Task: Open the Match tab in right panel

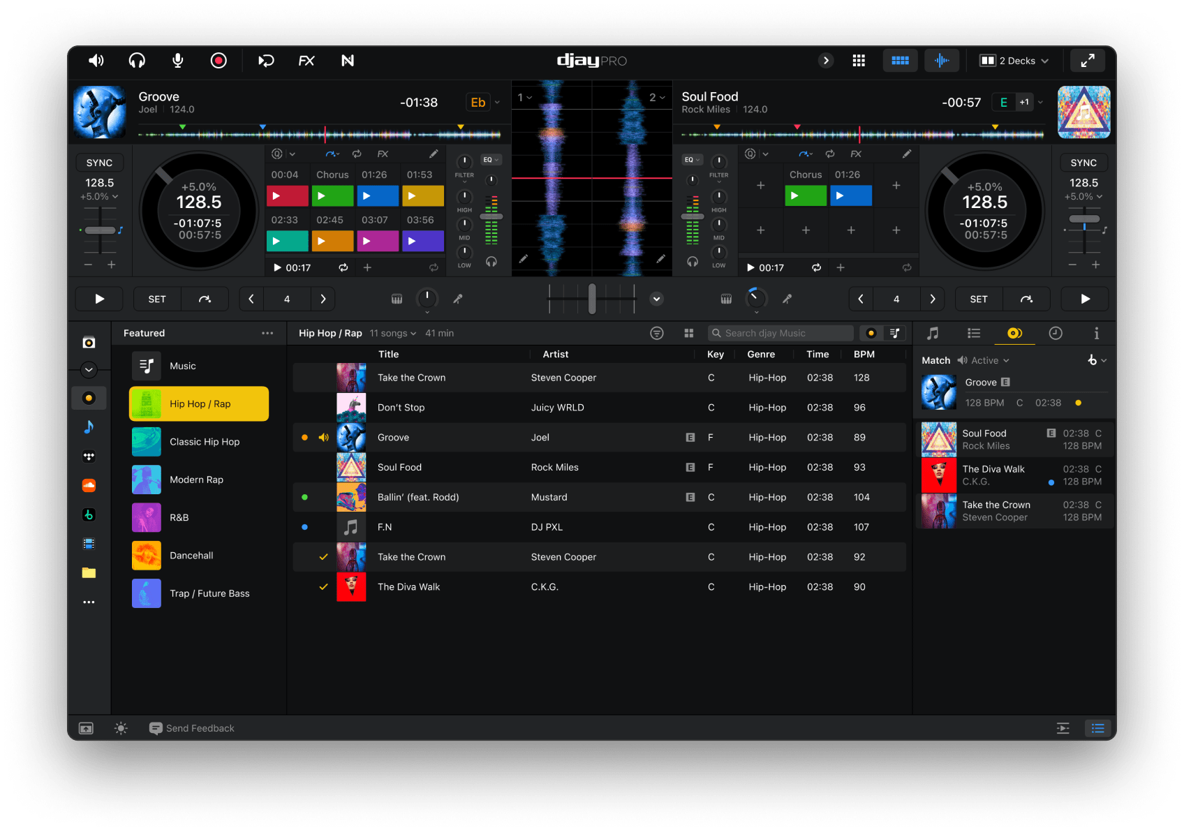Action: pos(1014,334)
